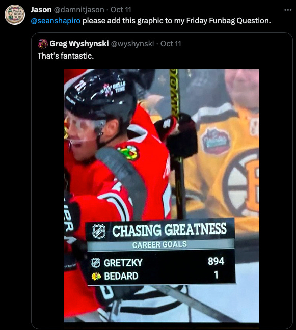The image size is (296, 330).
Task: Click the quoted tweet's Oct 11 date
Action: (171, 44)
